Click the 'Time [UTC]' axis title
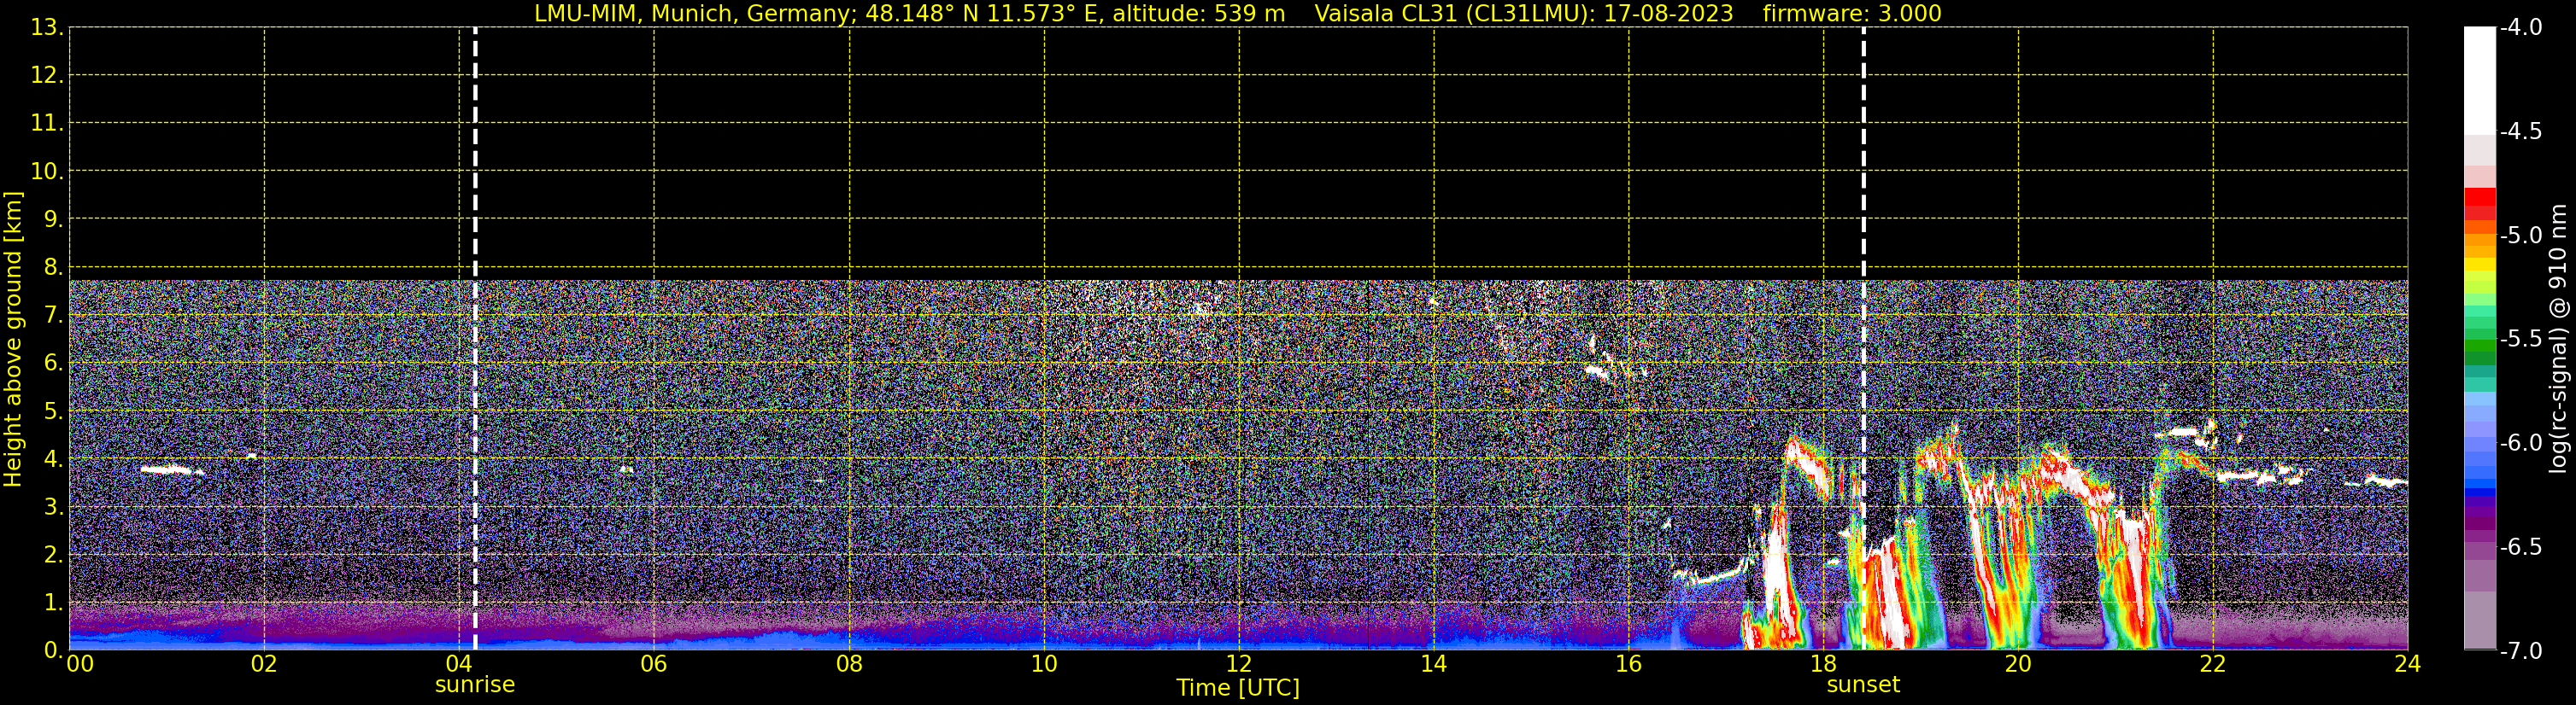 [x=1238, y=688]
